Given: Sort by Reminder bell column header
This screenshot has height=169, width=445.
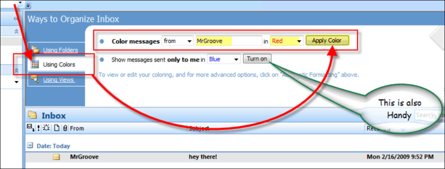Looking at the screenshot, I should pos(46,128).
